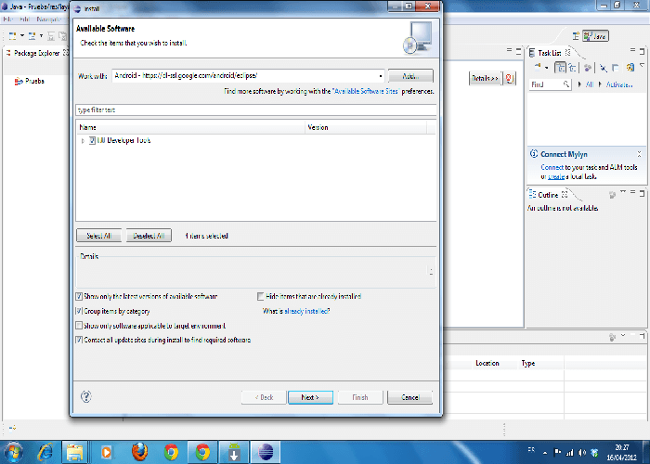Click the Activate... link in Task List
Screen dimensions: 650x464
pyautogui.click(x=619, y=84)
